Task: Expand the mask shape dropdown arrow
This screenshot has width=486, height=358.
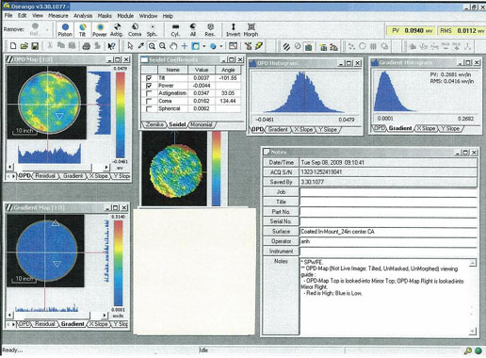Action: (204, 46)
